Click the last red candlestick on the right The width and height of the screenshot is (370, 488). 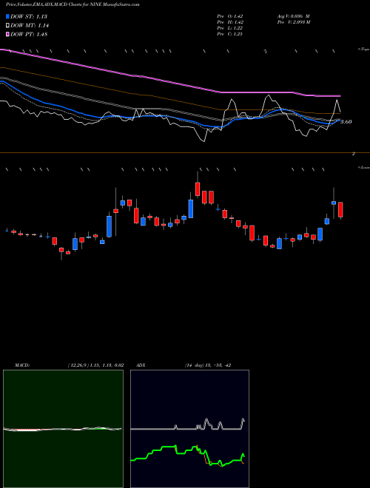pyautogui.click(x=340, y=210)
